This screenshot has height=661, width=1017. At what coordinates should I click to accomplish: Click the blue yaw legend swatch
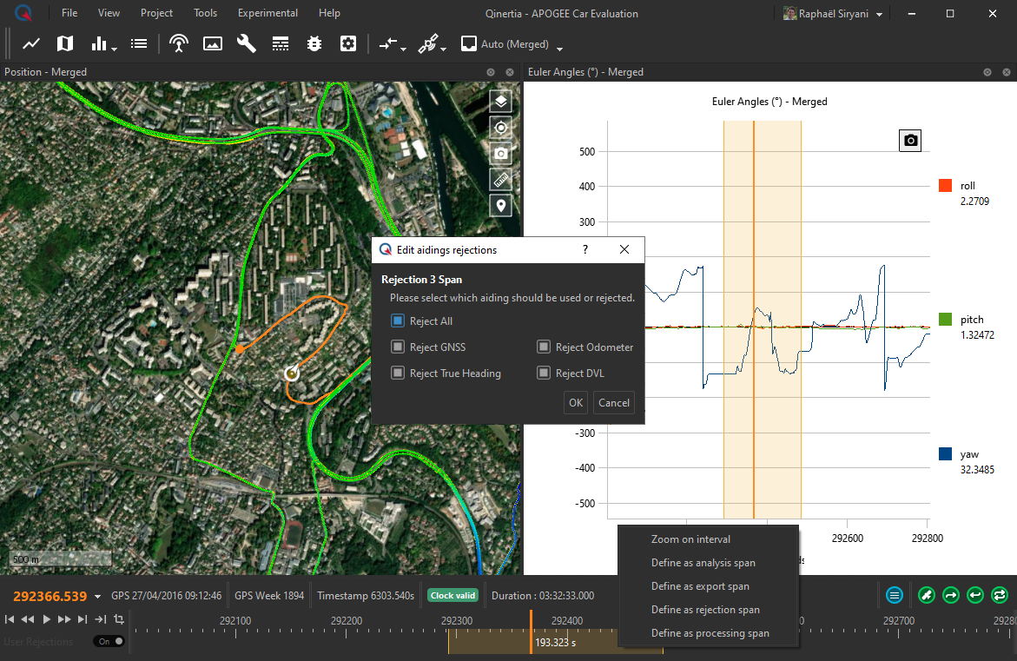click(945, 454)
